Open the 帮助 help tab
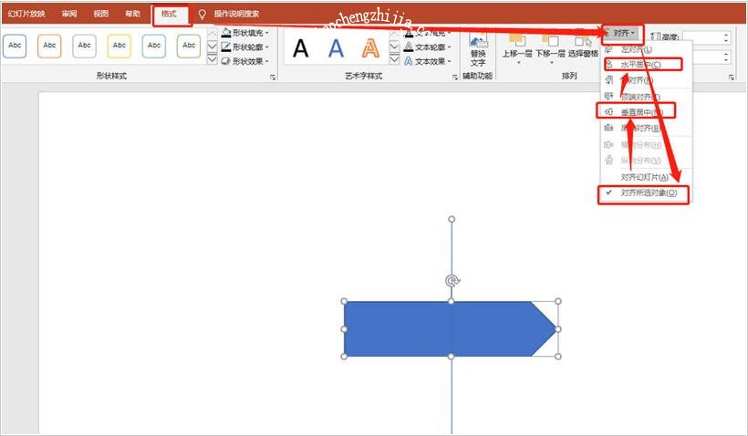This screenshot has width=748, height=436. click(132, 14)
